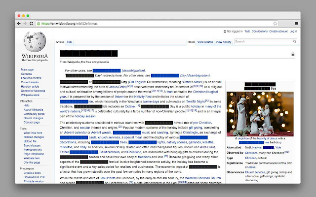Image resolution: width=316 pixels, height=197 pixels.
Task: Open the Talk tab beside Article
Action: click(69, 42)
